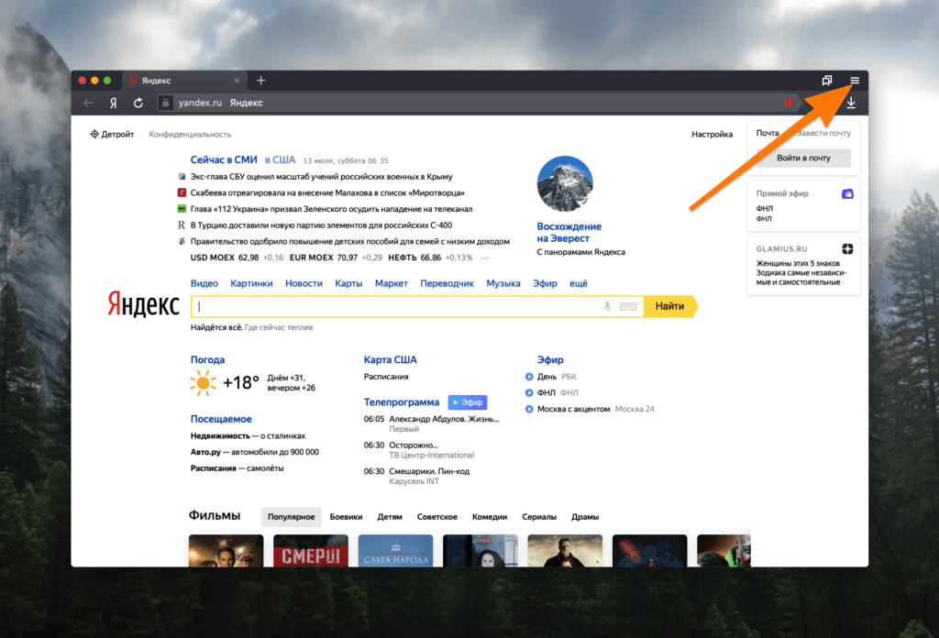Open Yandex home via Я toolbar icon

[113, 103]
